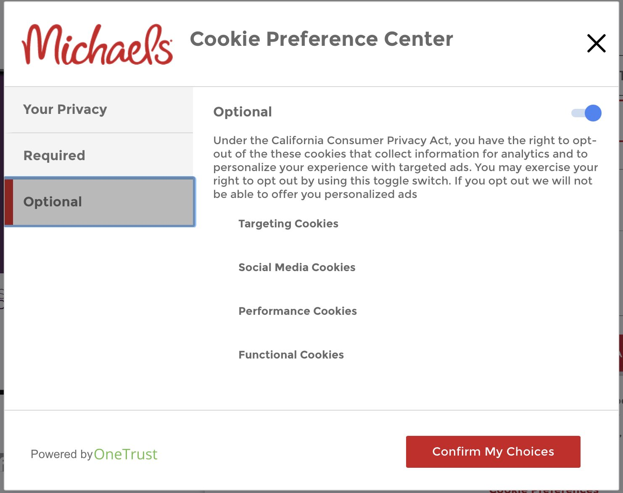The image size is (623, 493).
Task: Open the OneTrust link
Action: point(126,454)
